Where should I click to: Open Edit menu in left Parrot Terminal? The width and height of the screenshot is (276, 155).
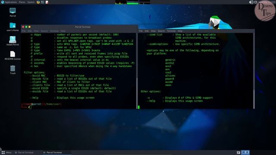30,31
